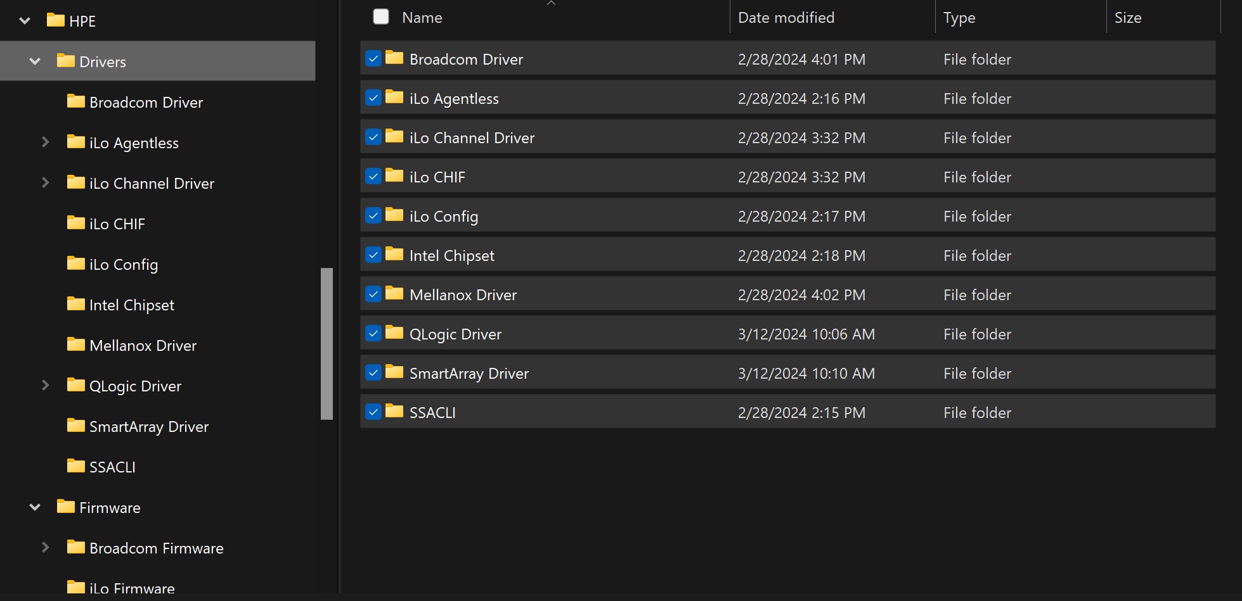Expand the Broadcom Firmware tree node
Image resolution: width=1242 pixels, height=601 pixels.
coord(45,547)
